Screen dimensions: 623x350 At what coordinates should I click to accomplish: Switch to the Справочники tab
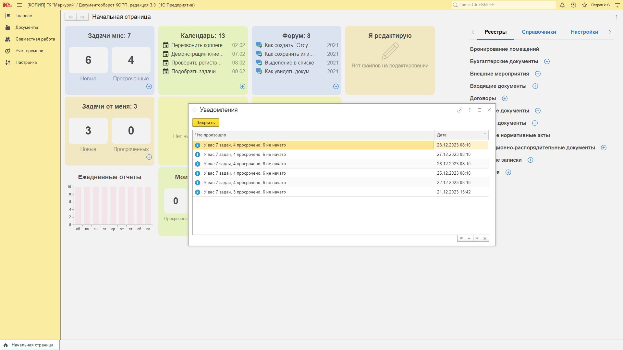[539, 32]
